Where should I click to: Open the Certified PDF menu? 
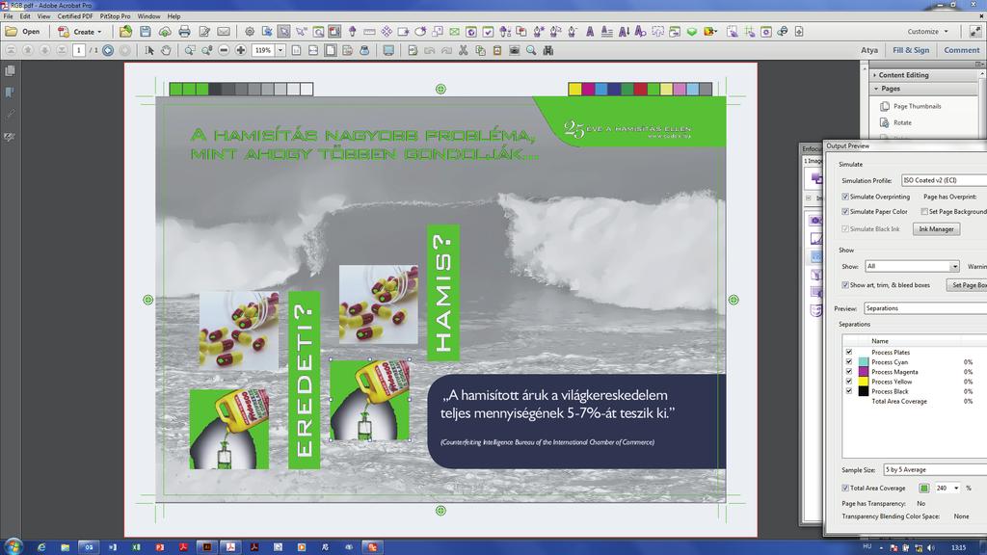(75, 16)
